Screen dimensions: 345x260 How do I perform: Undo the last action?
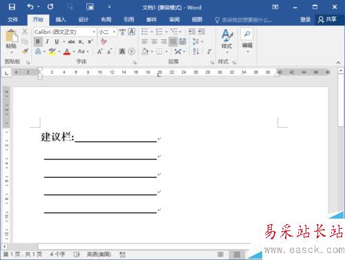[x=30, y=7]
